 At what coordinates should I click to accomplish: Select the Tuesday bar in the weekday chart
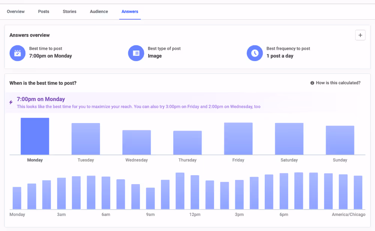(x=85, y=139)
